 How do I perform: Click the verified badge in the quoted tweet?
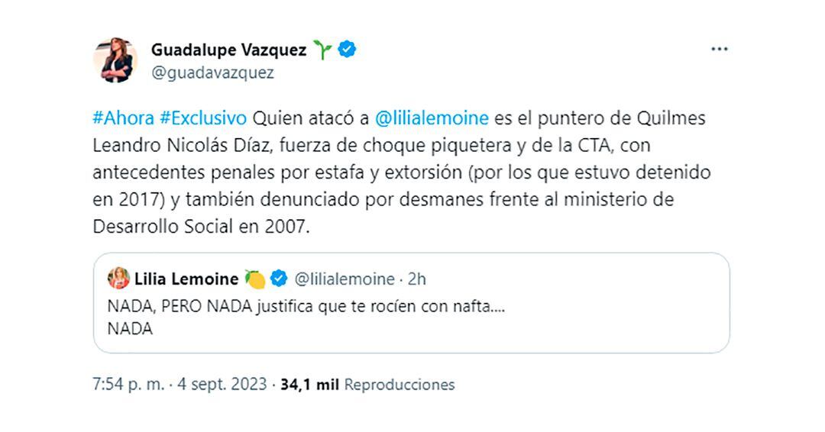(279, 279)
